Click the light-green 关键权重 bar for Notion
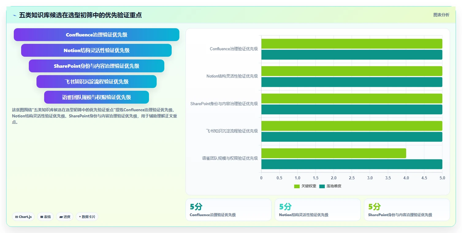 [352, 71]
